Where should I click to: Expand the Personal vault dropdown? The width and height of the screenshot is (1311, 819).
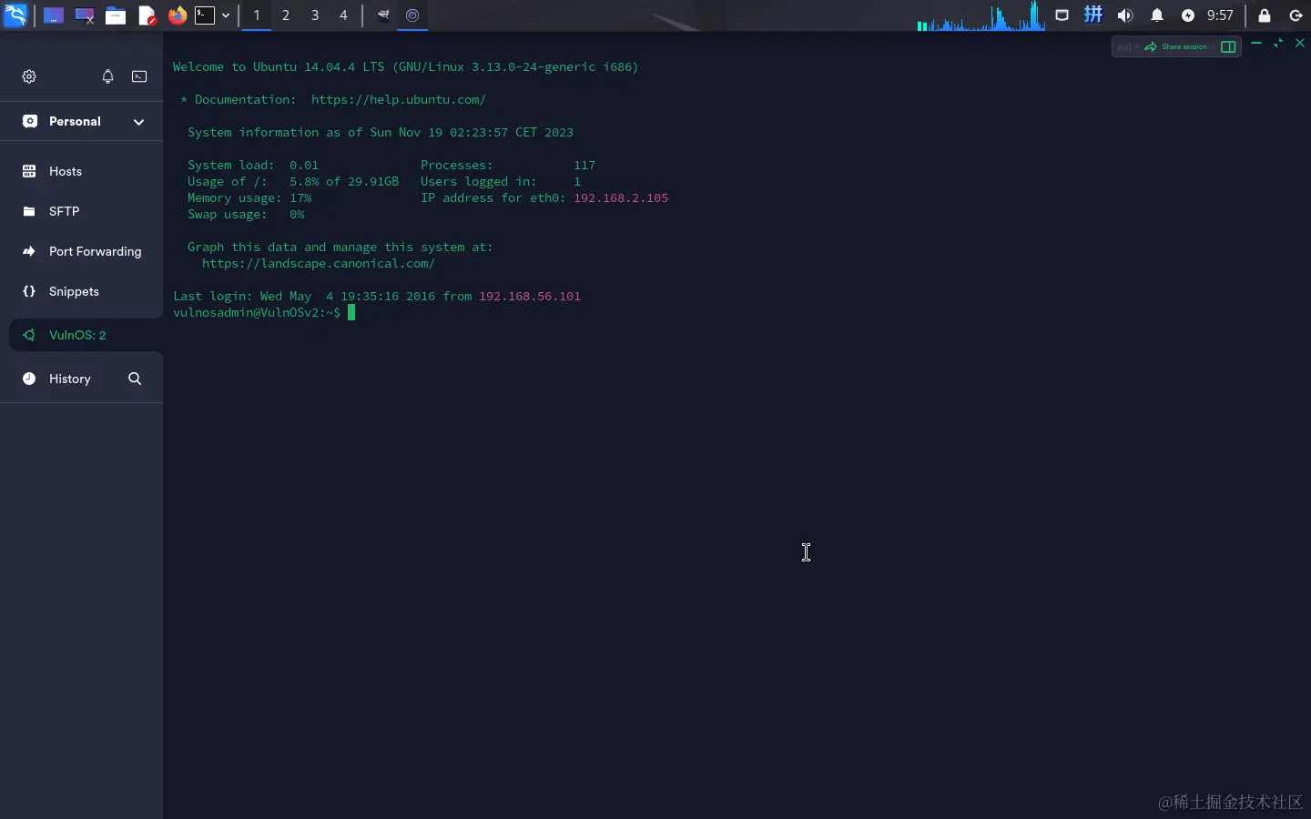[x=138, y=122]
